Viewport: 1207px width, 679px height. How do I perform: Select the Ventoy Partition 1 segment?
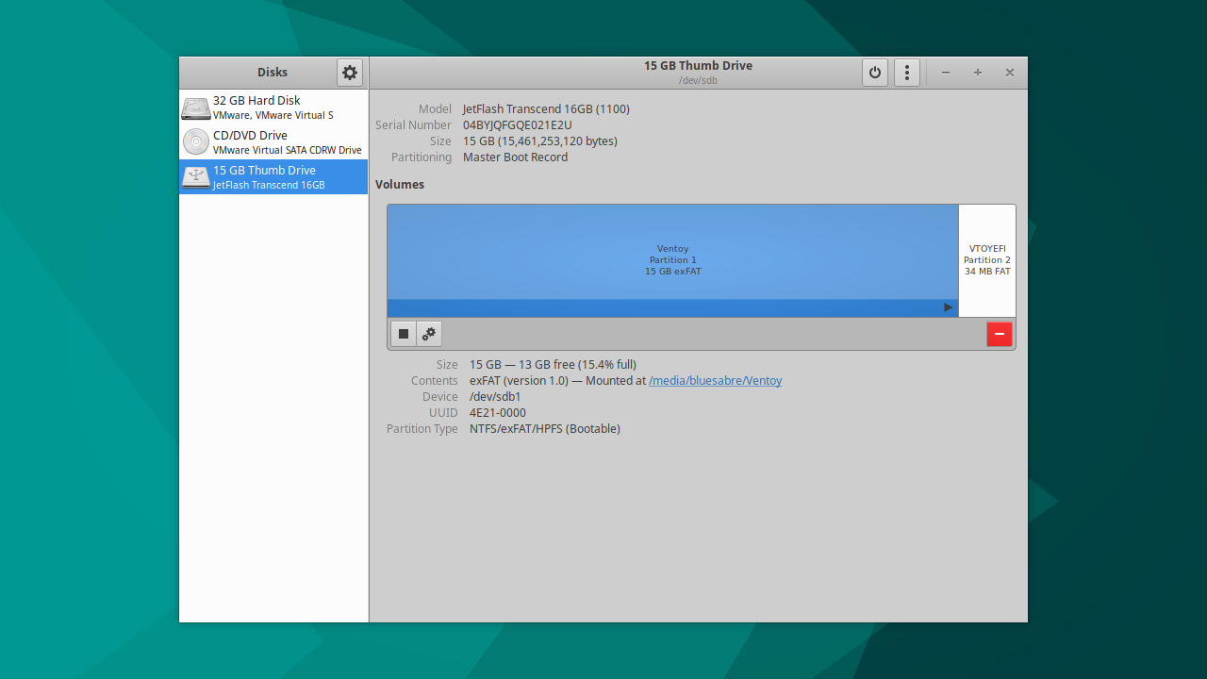tap(672, 259)
